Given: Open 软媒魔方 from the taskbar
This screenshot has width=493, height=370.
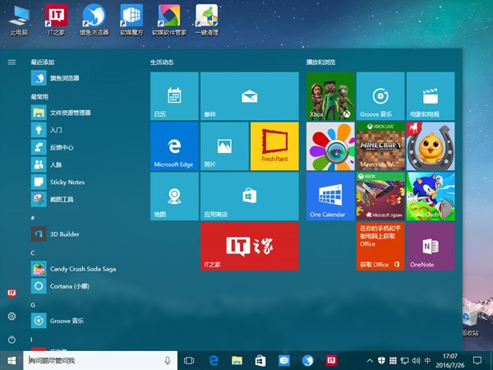Looking at the screenshot, I should [284, 361].
